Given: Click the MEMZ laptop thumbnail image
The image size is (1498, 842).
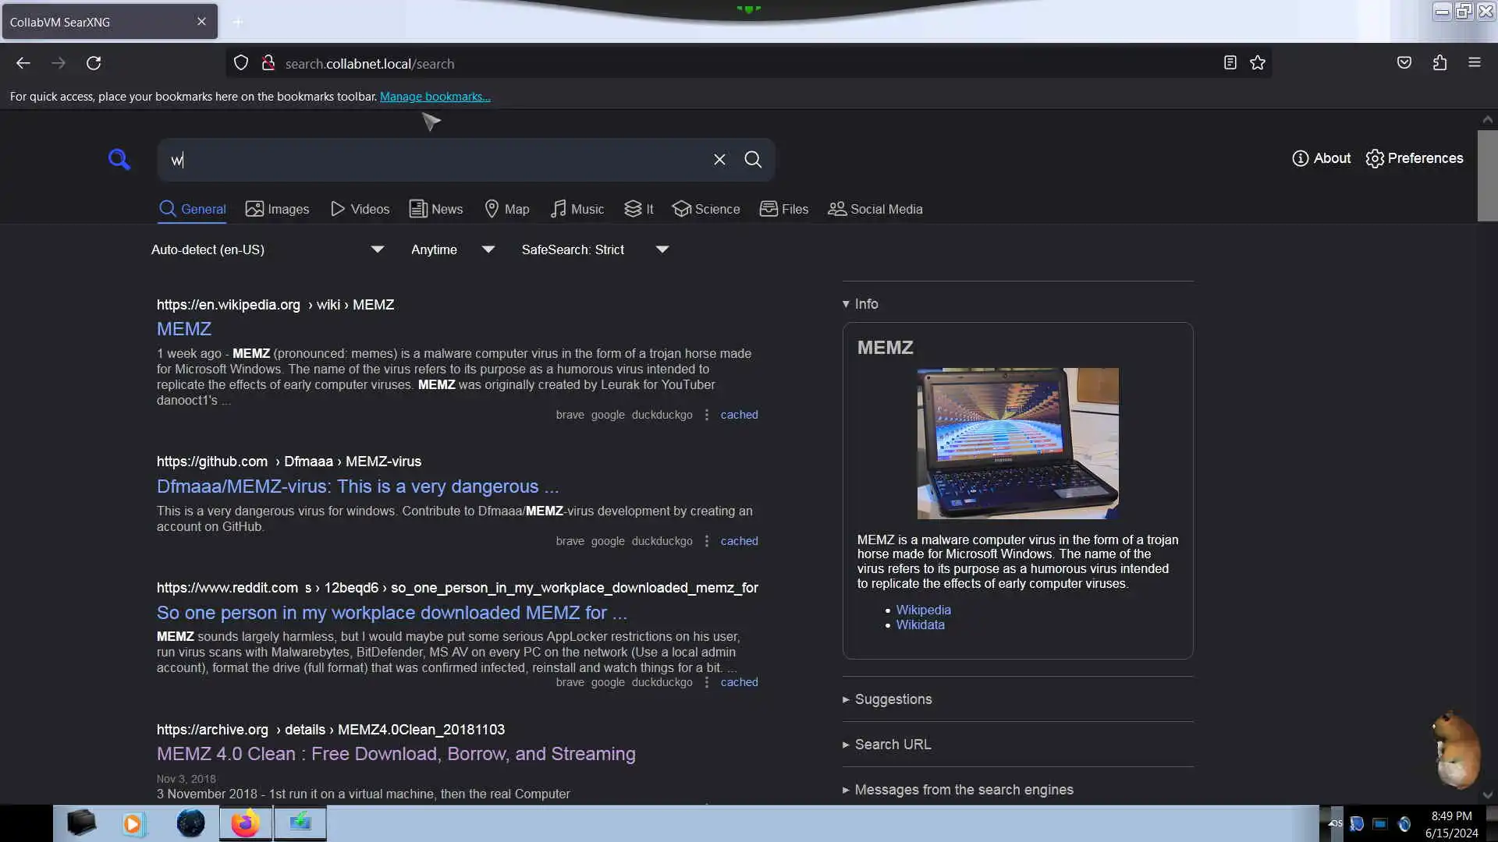Looking at the screenshot, I should pyautogui.click(x=1017, y=443).
